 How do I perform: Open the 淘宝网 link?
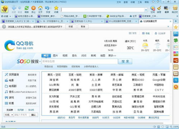[54, 80]
